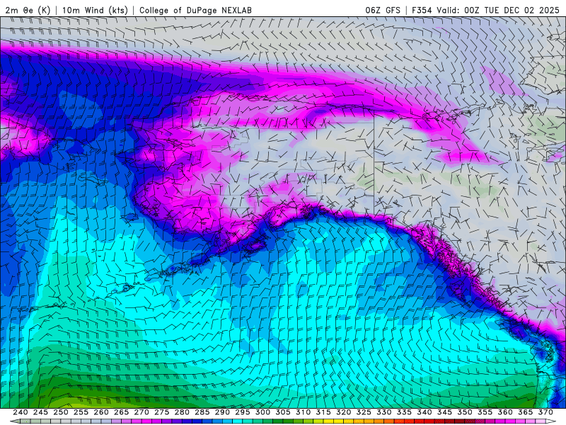Choose the 275 scale value
Screen dimensions: 566x425
[x=162, y=412]
